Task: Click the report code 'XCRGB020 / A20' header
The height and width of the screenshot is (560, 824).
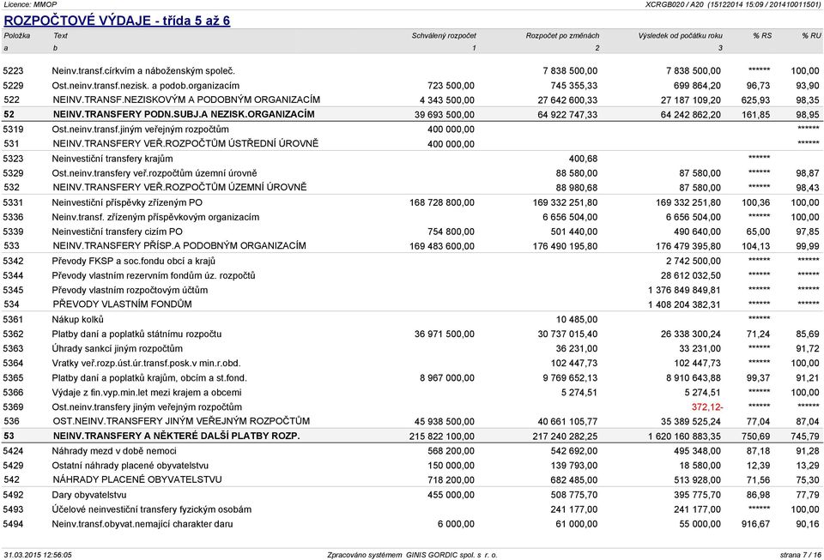Action: coord(675,4)
